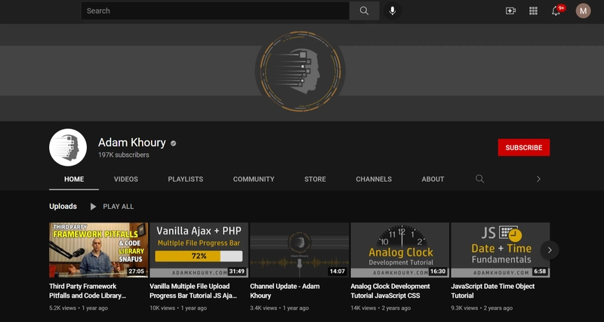Open 'Channel Update - Adam Khoury' title
This screenshot has height=322, width=604.
(x=285, y=291)
